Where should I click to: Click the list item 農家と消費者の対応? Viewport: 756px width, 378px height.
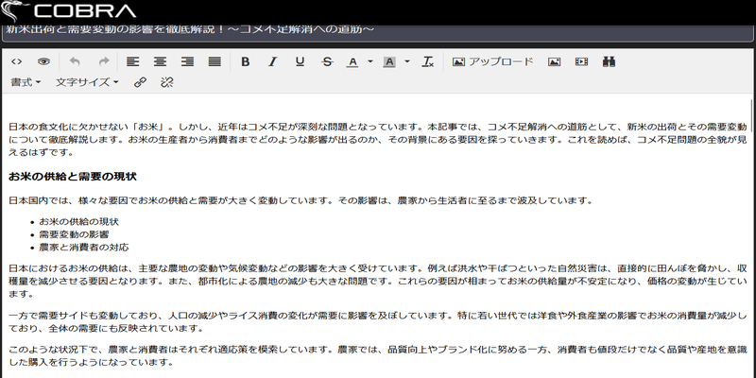tap(84, 248)
